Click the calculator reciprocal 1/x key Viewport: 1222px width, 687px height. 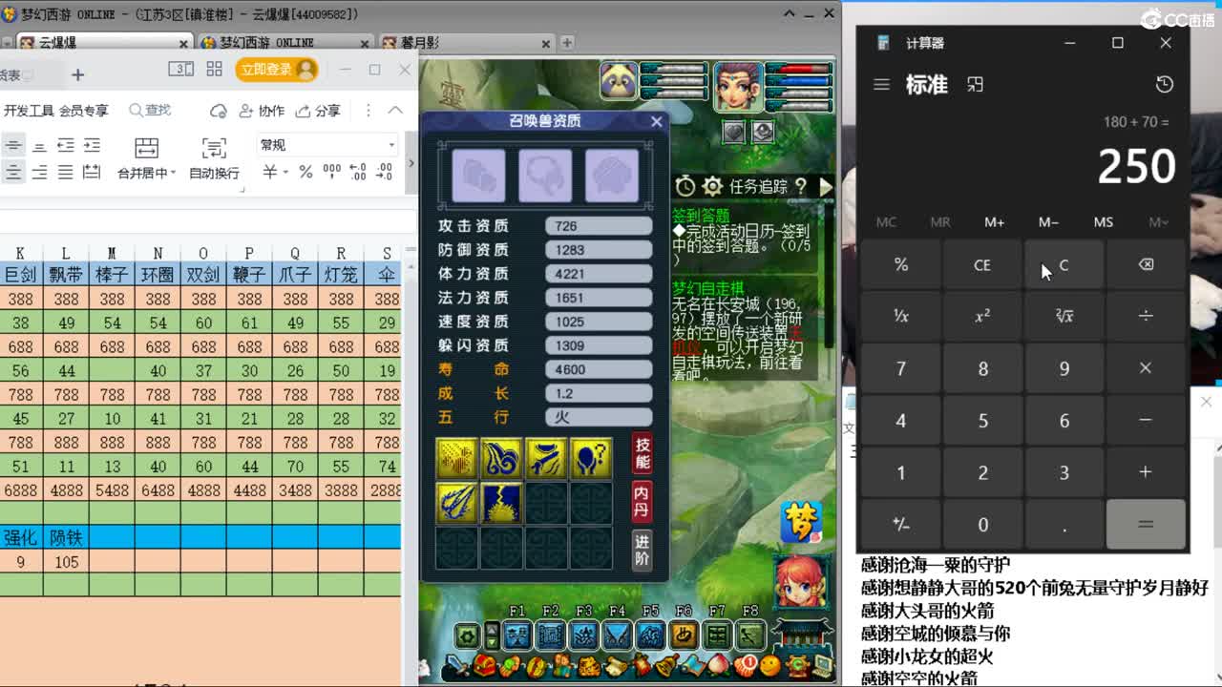(900, 316)
